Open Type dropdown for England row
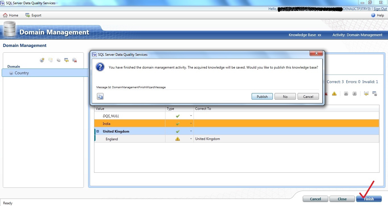 (x=191, y=139)
